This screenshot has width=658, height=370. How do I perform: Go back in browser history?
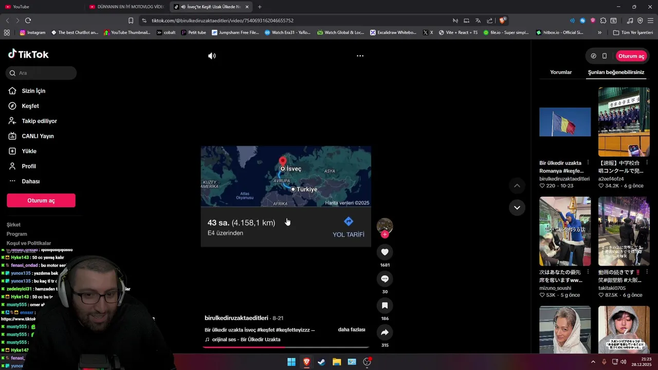click(7, 21)
